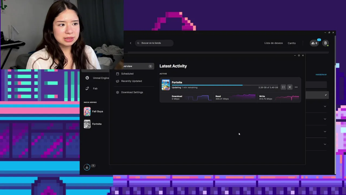Minimize the downloads window
The height and width of the screenshot is (195, 346).
pyautogui.click(x=295, y=56)
